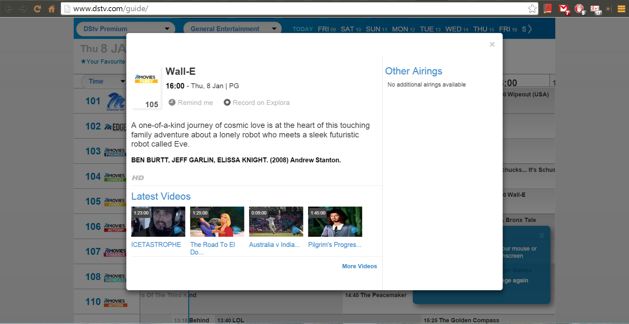Reload the page with browser refresh icon

[37, 9]
